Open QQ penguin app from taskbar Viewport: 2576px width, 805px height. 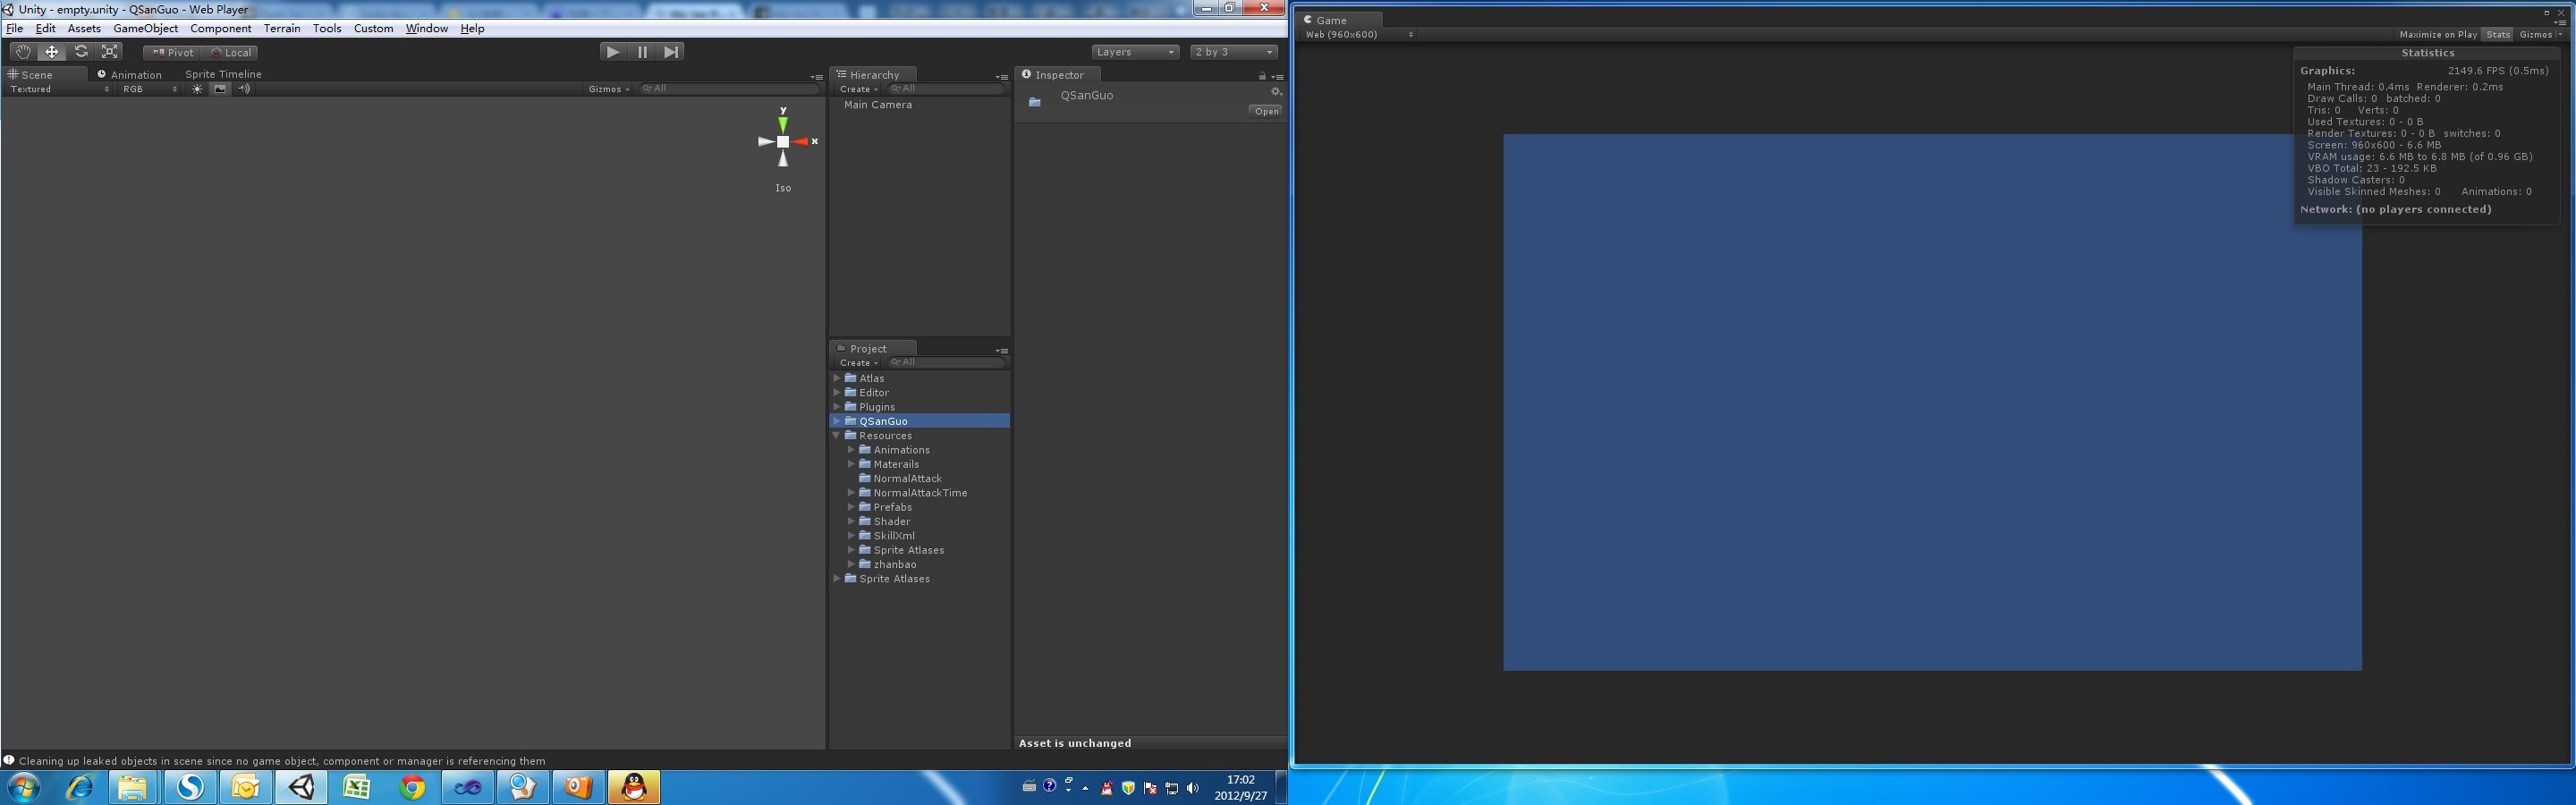point(634,788)
